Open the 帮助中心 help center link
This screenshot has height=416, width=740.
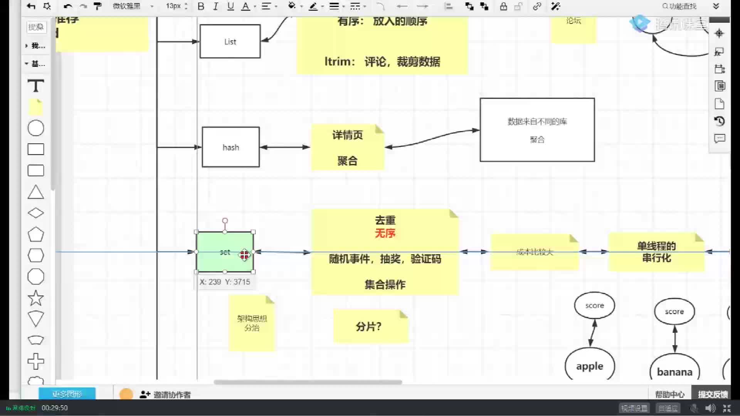click(670, 394)
